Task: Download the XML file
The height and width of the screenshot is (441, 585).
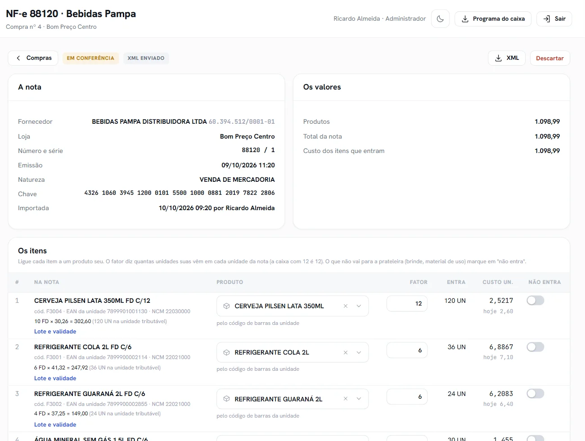Action: (507, 58)
